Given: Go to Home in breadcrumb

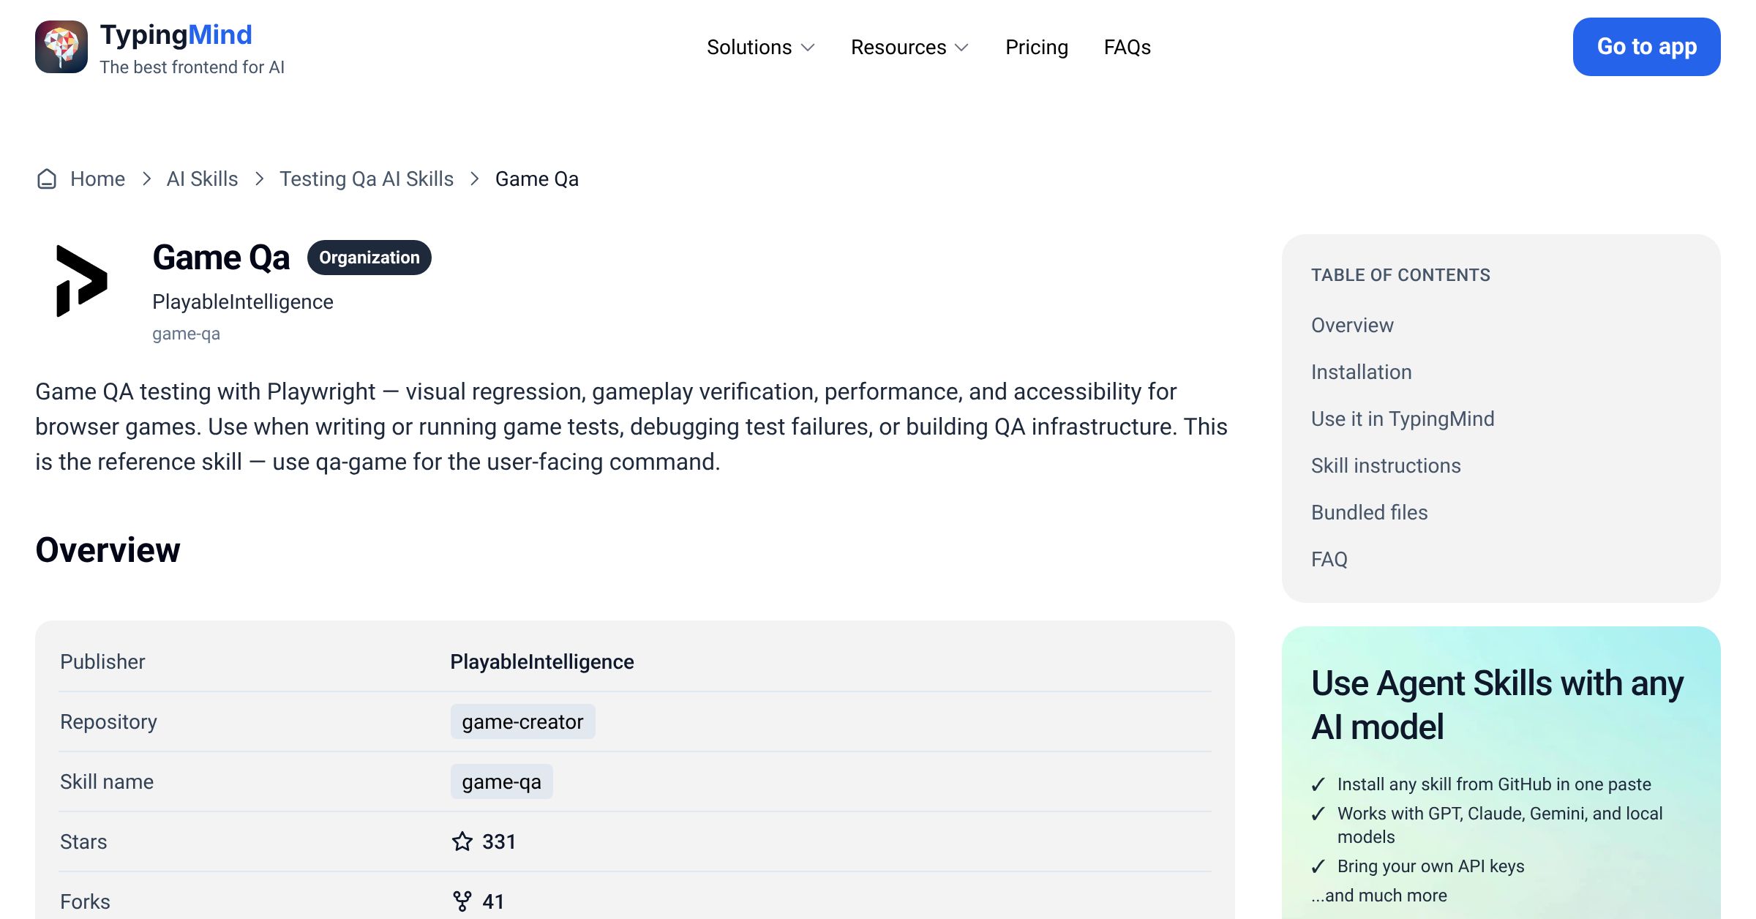Looking at the screenshot, I should coord(97,179).
